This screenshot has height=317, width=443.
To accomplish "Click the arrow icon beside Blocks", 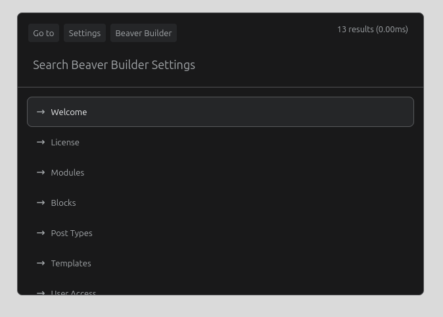I will [41, 203].
